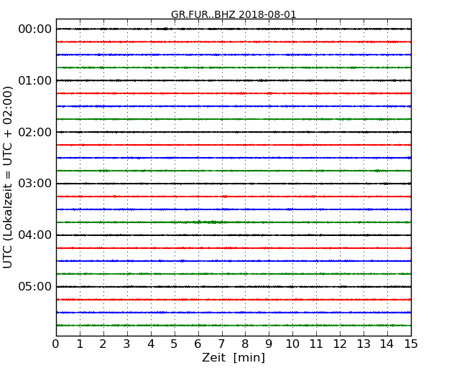Image resolution: width=467 pixels, height=373 pixels.
Task: Click the x-axis tick label 2
Action: pos(103,344)
